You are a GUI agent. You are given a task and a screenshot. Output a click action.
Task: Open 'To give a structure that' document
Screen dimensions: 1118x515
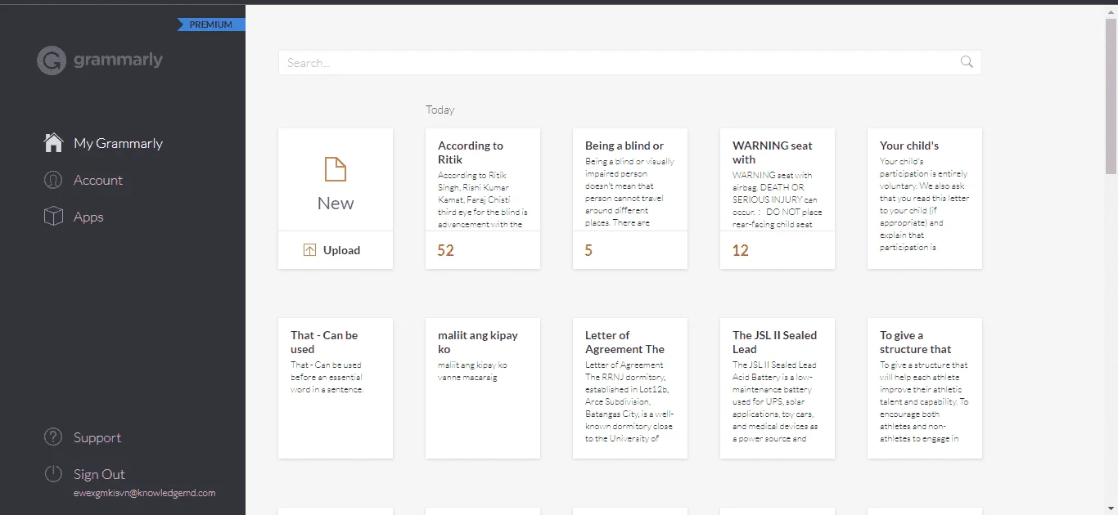[925, 388]
